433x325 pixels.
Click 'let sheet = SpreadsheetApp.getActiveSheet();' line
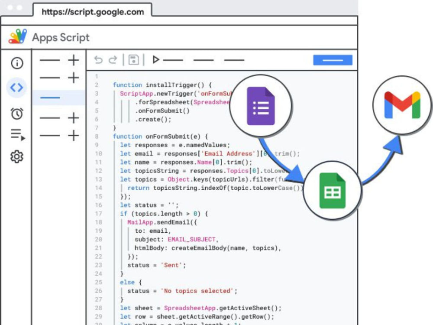201,308
